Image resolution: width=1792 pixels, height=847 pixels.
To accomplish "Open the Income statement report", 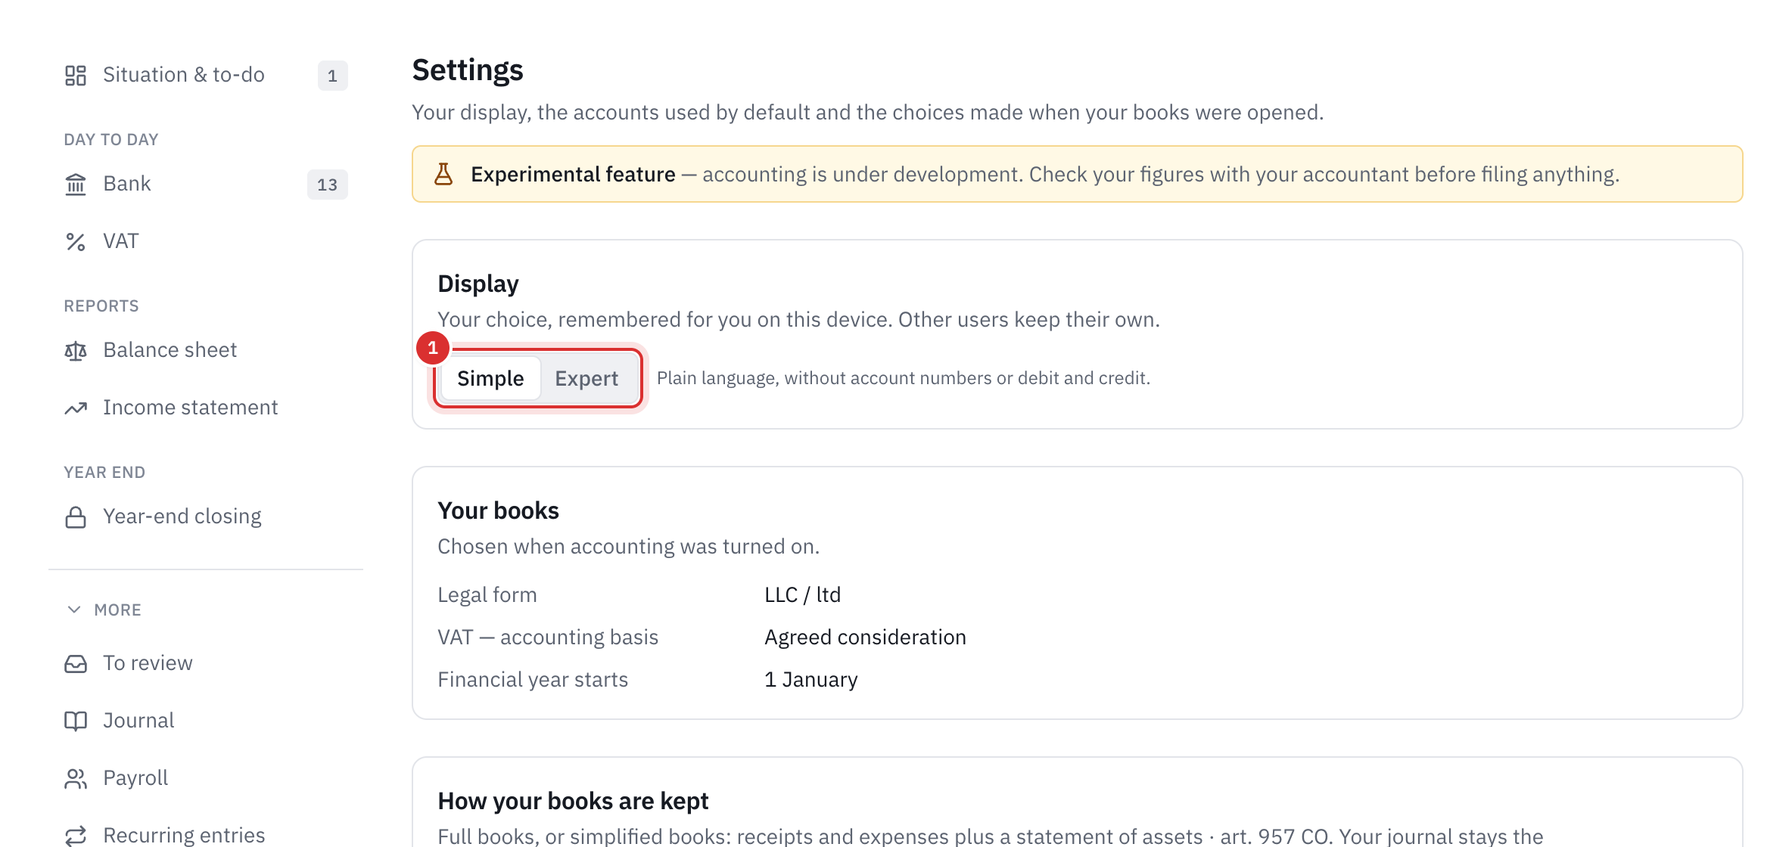I will (206, 408).
